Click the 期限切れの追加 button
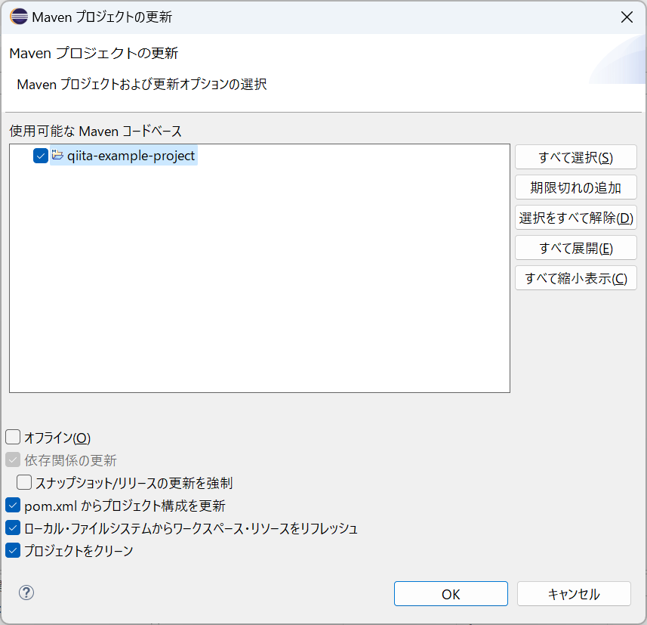The height and width of the screenshot is (625, 647). coord(575,187)
